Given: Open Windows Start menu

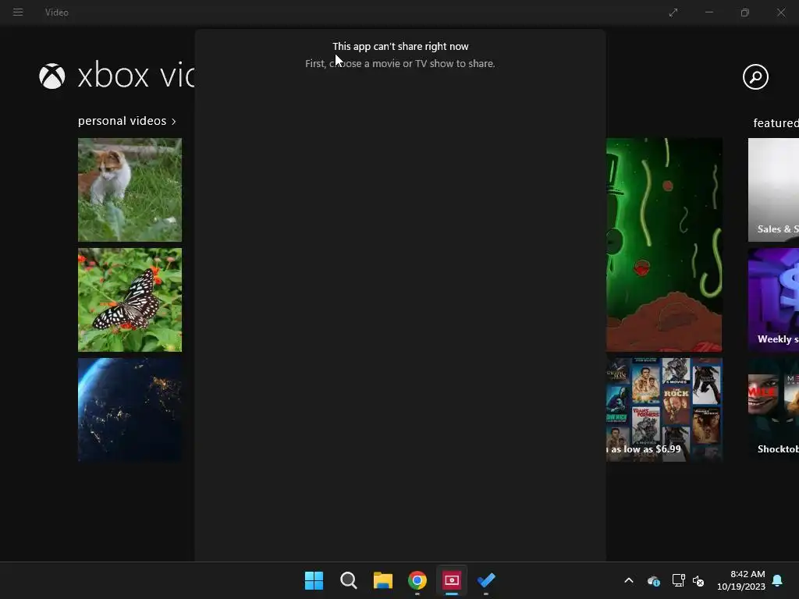Looking at the screenshot, I should pyautogui.click(x=314, y=580).
